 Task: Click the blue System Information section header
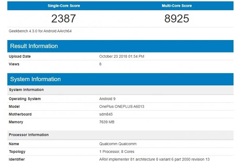point(121,79)
